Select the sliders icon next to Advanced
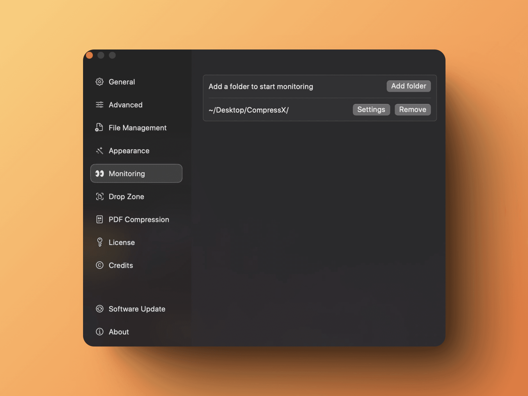The width and height of the screenshot is (528, 396). (x=99, y=105)
